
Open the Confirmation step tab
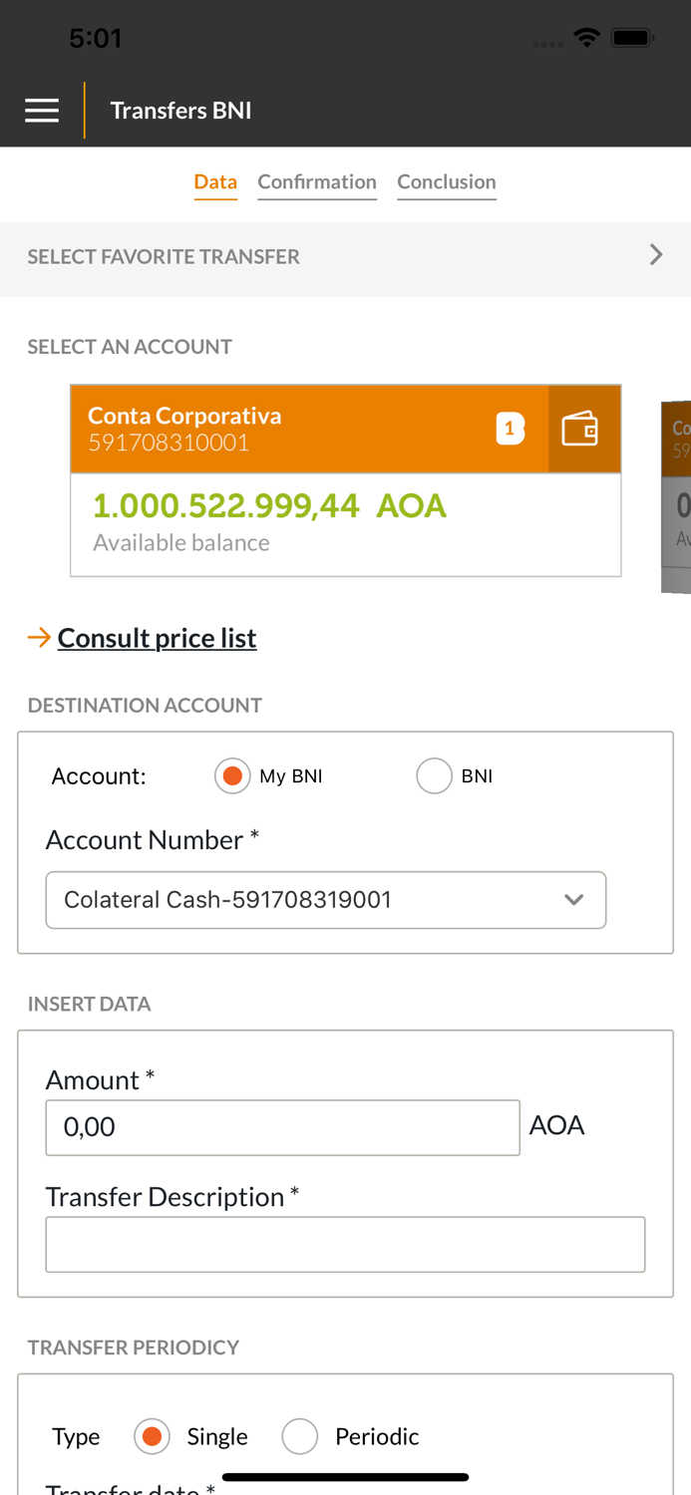tap(317, 182)
